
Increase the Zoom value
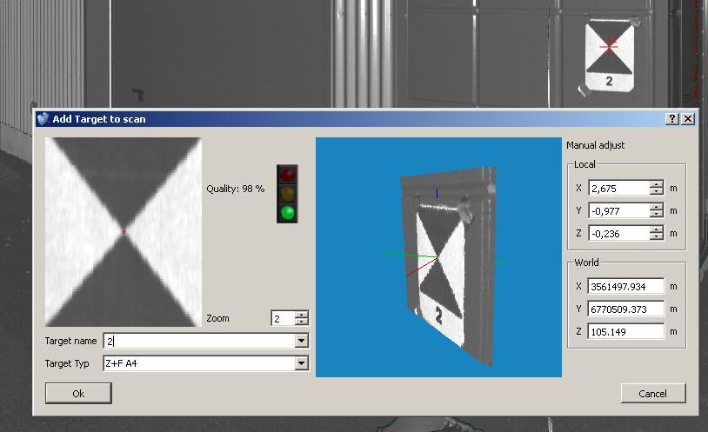(x=302, y=315)
